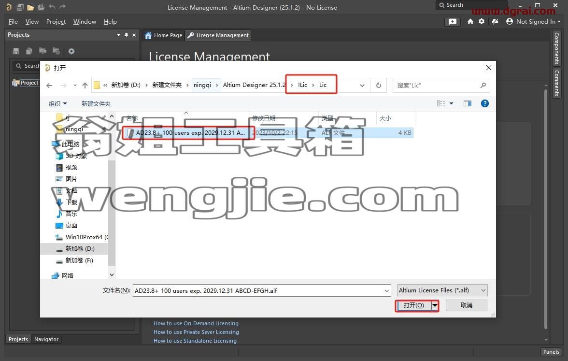Pin the Projects panel

click(x=126, y=35)
